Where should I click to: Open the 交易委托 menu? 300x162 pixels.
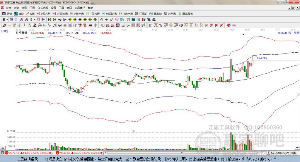point(80,8)
